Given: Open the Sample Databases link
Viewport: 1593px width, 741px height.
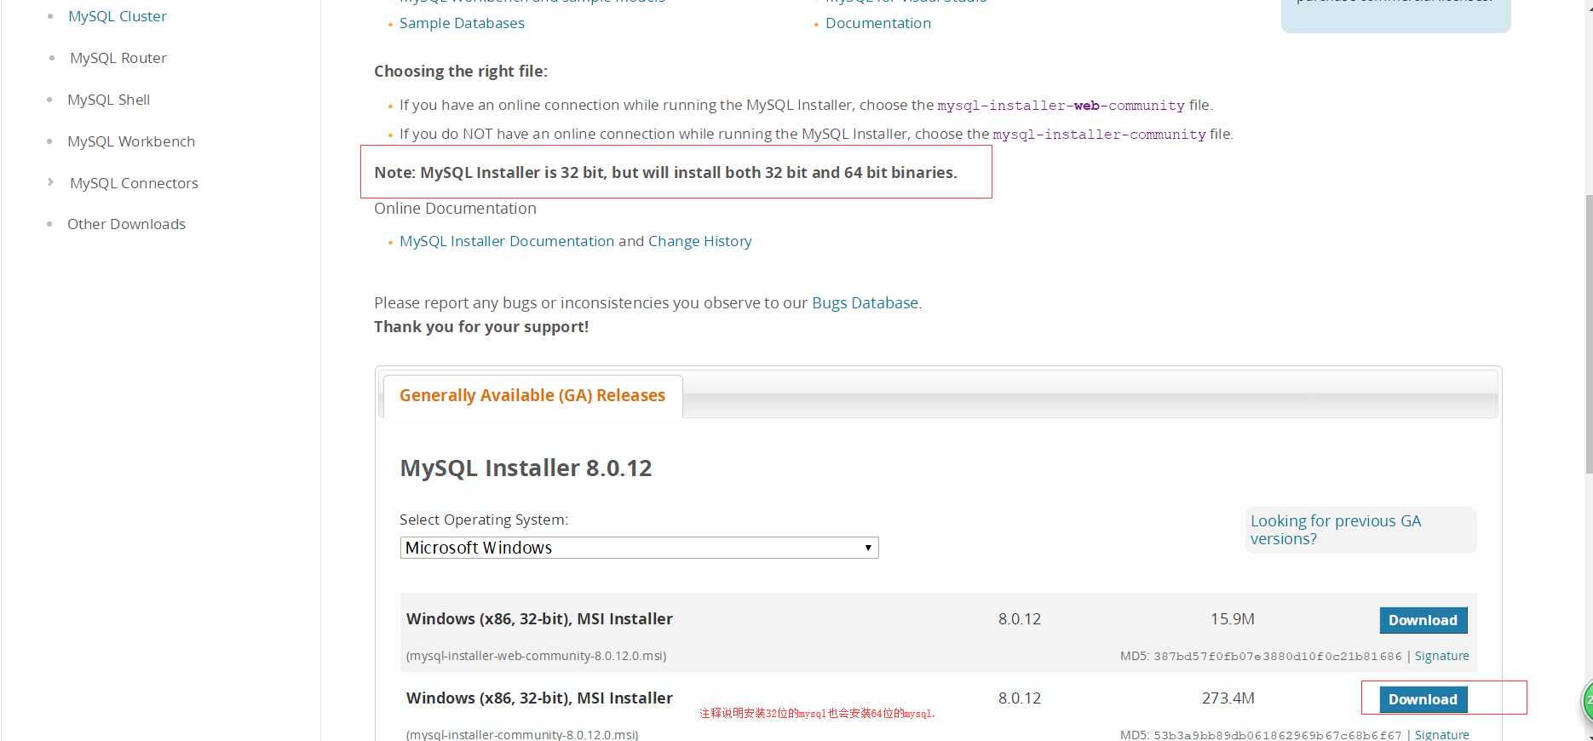Looking at the screenshot, I should (462, 23).
